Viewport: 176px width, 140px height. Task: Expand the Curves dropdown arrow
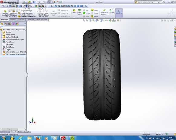click(111, 17)
